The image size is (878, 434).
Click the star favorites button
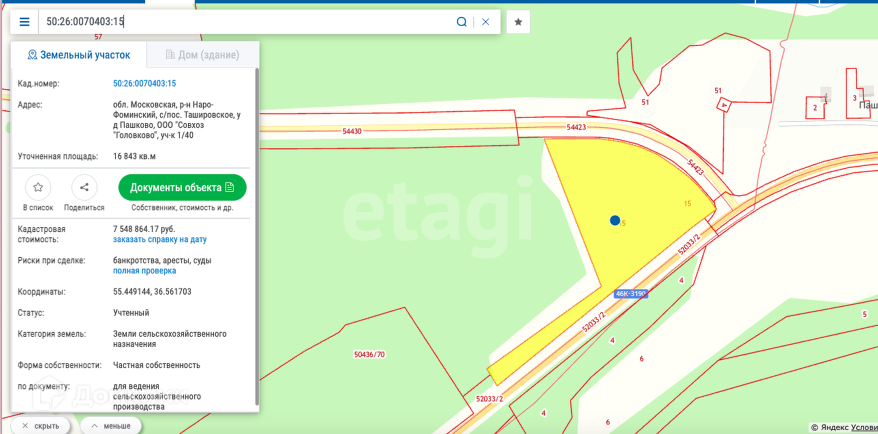click(518, 22)
